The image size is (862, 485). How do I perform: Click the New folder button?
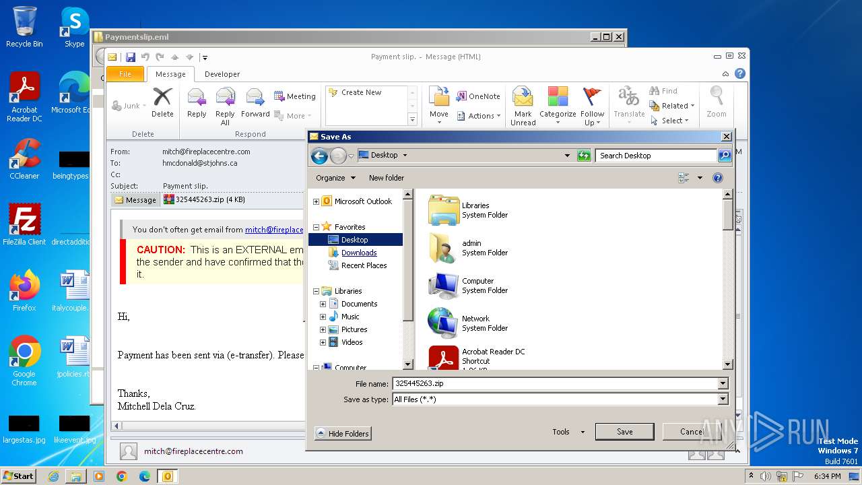click(387, 178)
